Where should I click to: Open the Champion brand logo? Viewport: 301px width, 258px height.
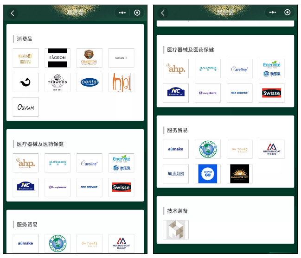(90, 58)
